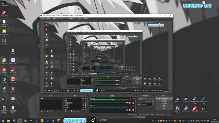Add a scene transition with plus icon
Screen dimensions: 219x123
click(147, 101)
